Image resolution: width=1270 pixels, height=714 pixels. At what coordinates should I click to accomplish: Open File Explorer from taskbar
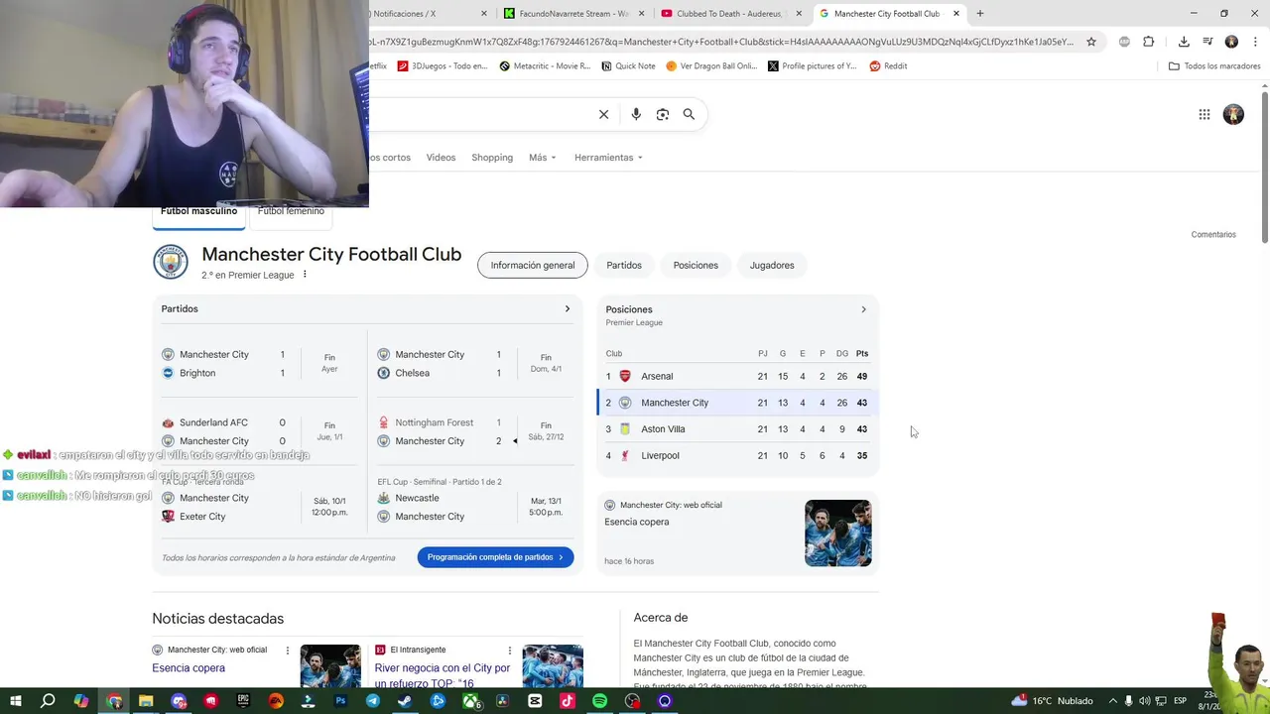pyautogui.click(x=146, y=701)
